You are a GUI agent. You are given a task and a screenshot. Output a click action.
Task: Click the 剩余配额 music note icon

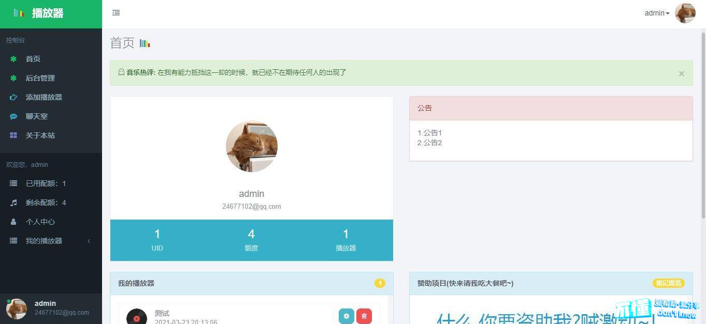[13, 203]
